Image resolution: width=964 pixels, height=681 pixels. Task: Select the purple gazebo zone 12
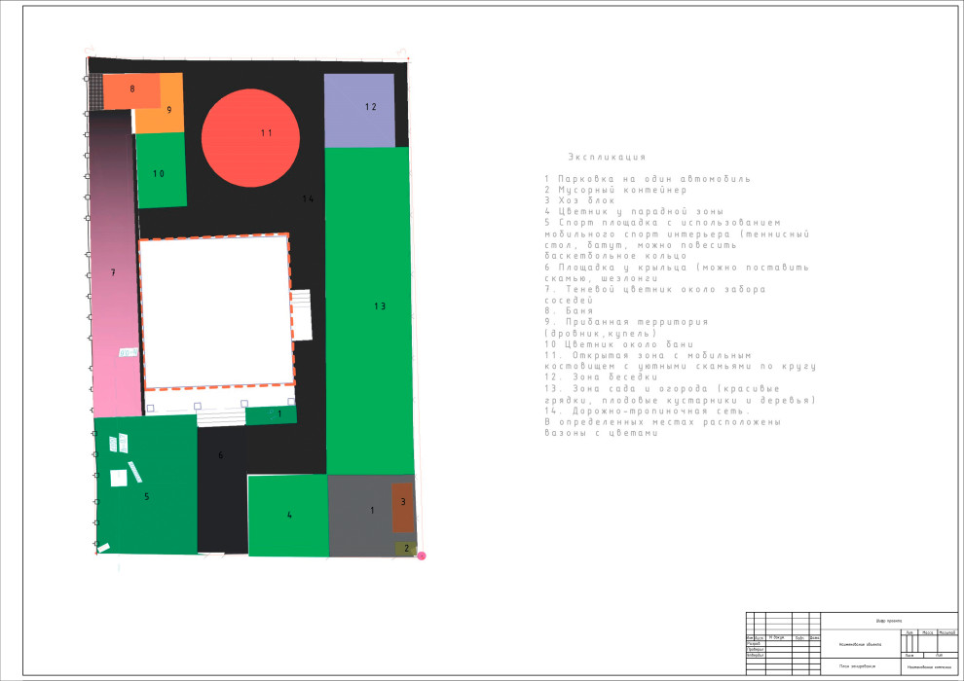click(359, 110)
